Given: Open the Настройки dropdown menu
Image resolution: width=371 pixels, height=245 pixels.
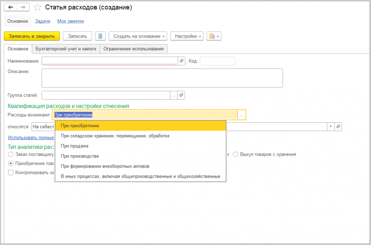Looking at the screenshot, I should pos(187,36).
